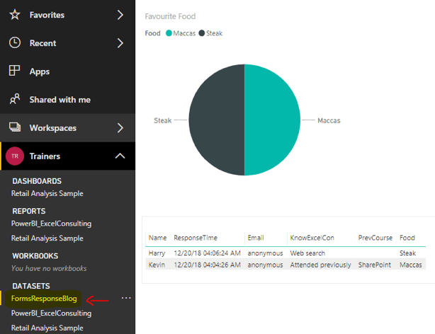This screenshot has height=334, width=435.
Task: Select the teal Maccas pie slice
Action: pyautogui.click(x=272, y=120)
